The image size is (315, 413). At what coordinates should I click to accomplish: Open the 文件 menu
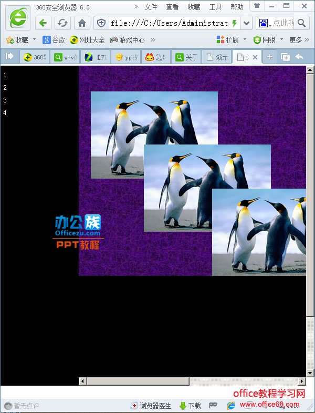(x=151, y=7)
